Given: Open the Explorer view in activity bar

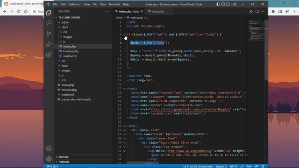Looking at the screenshot, I should [49, 13].
